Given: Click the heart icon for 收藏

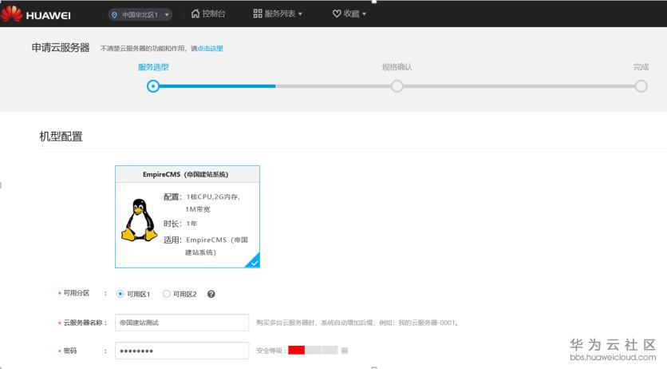Looking at the screenshot, I should click(x=337, y=14).
